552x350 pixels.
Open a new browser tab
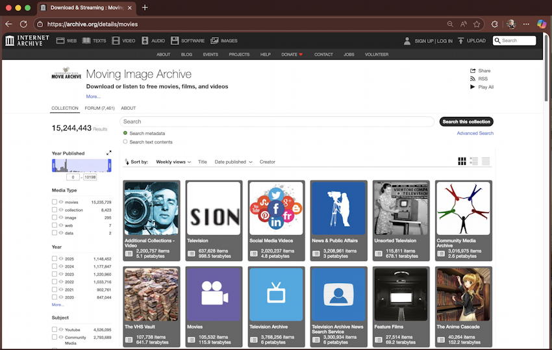coord(145,7)
